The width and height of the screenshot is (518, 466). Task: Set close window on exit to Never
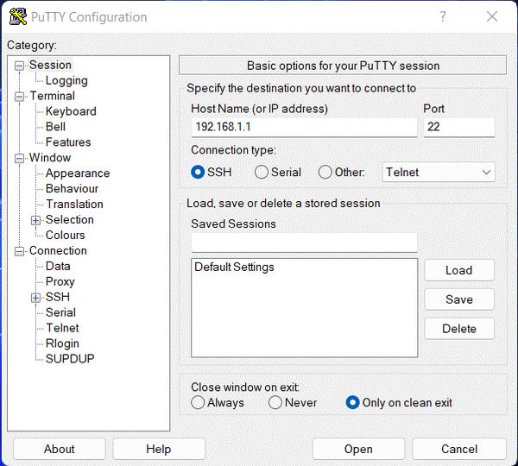pyautogui.click(x=275, y=402)
